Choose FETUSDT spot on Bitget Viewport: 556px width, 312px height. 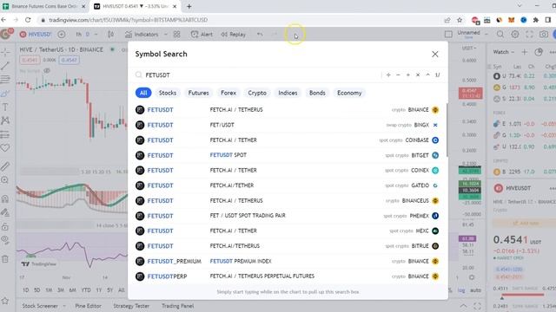click(x=288, y=155)
